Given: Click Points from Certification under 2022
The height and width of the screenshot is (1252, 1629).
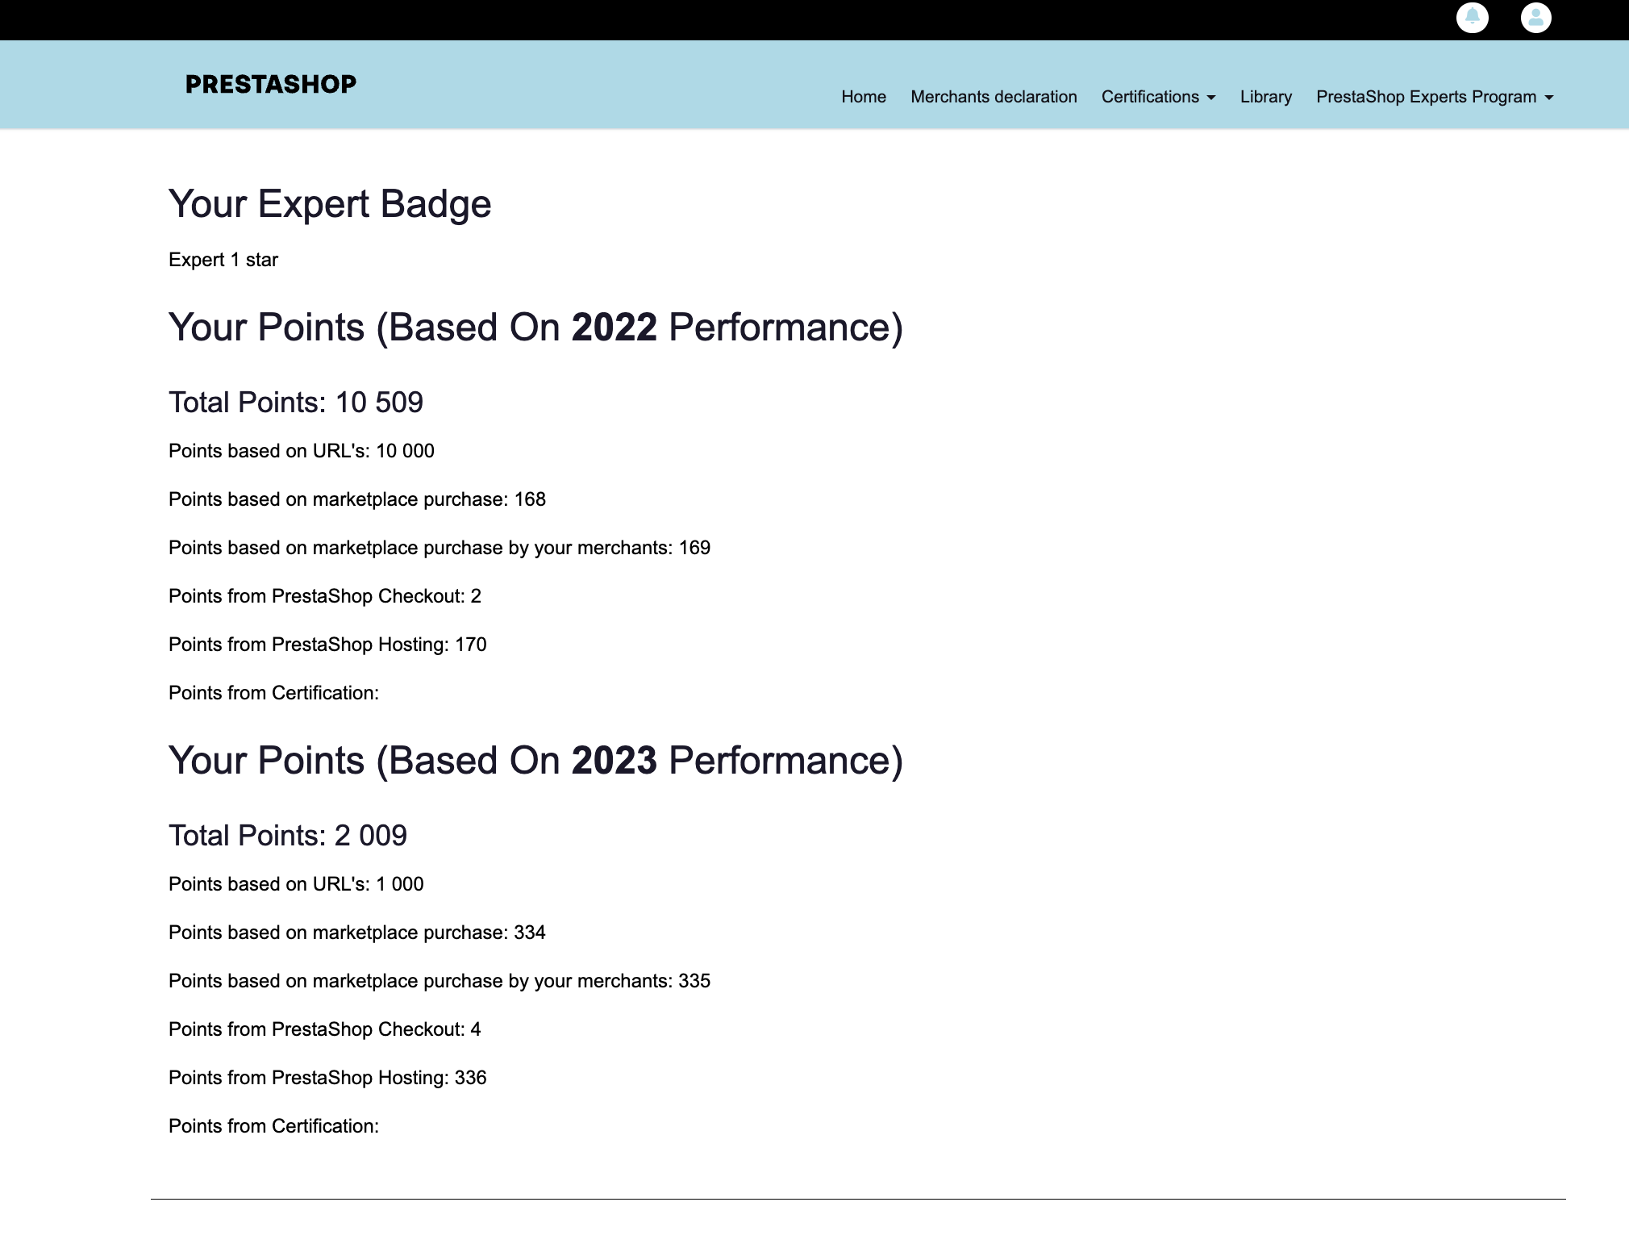Looking at the screenshot, I should pyautogui.click(x=273, y=693).
